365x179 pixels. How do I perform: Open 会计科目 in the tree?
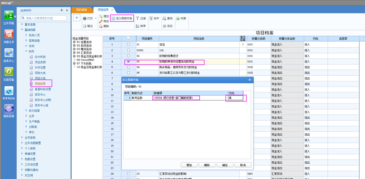tap(40, 57)
